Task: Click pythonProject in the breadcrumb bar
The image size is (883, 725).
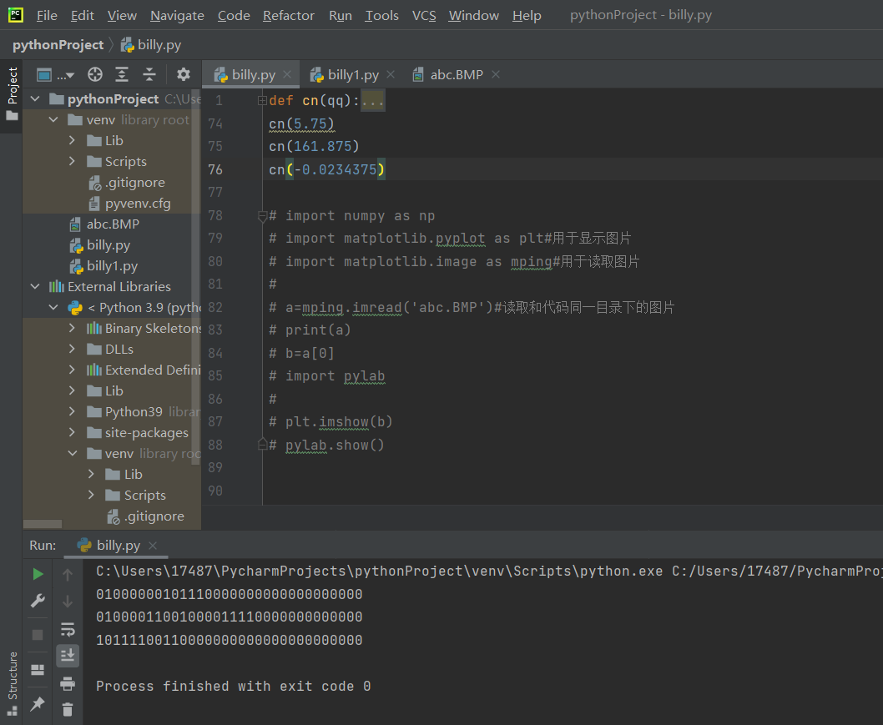Action: coord(58,45)
